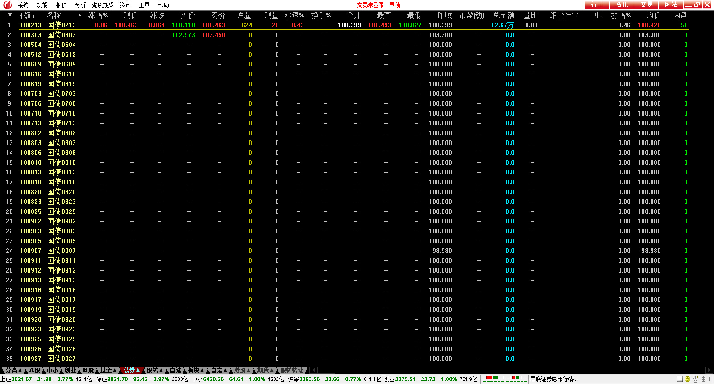Select bond code 100504
The image size is (714, 384).
31,45
